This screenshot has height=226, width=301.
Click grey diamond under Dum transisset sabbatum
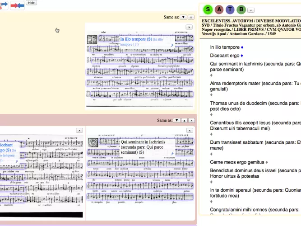coord(211,154)
